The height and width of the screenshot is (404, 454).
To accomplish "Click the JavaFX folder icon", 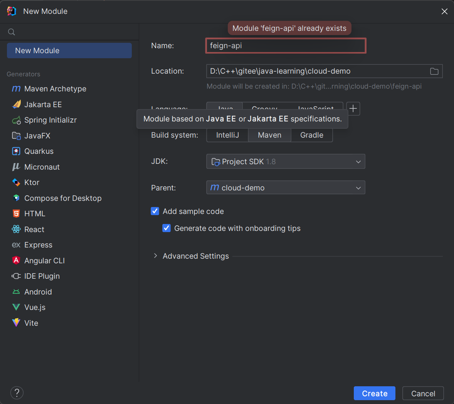I will click(16, 136).
